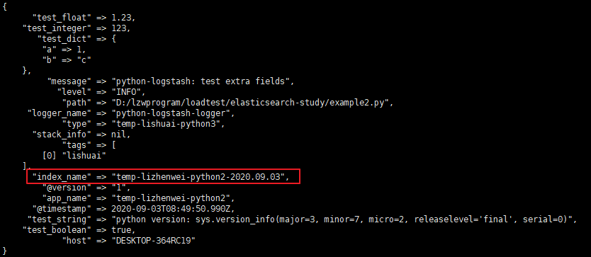Viewport: 591px width, 257px height.
Task: Click the test_string python version info text
Action: click(342, 219)
